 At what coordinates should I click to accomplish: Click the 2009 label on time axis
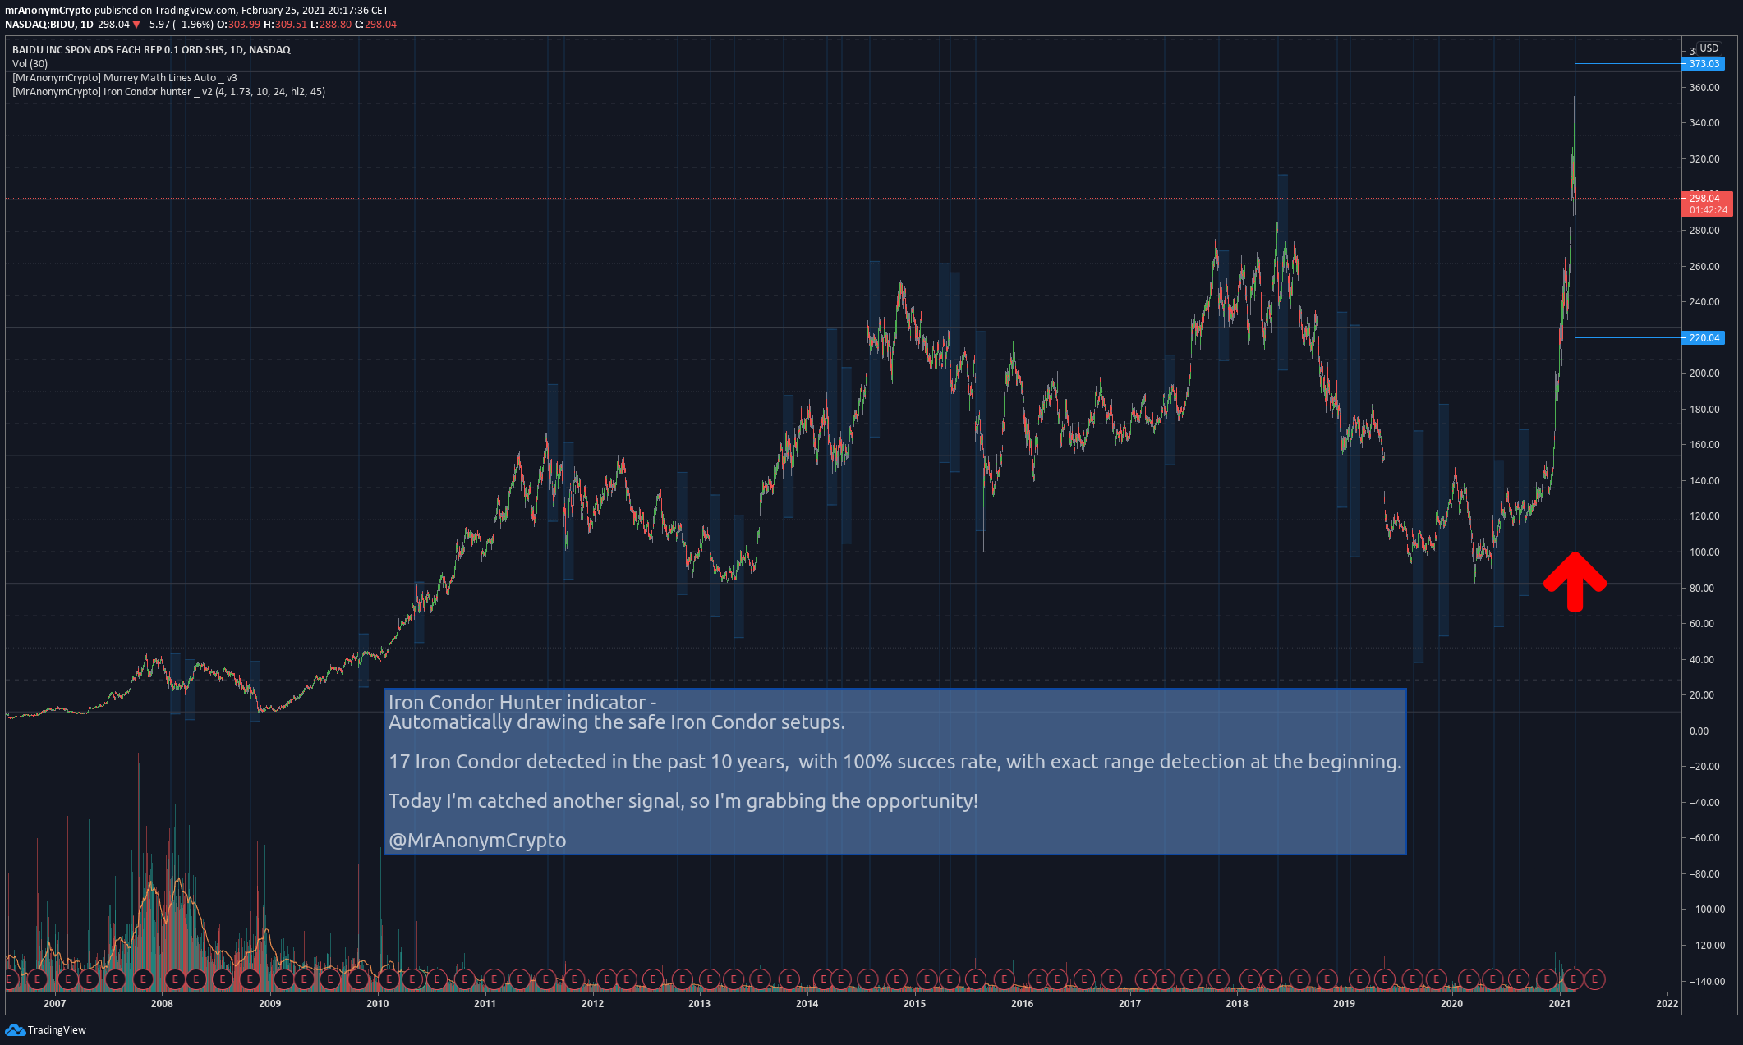(x=269, y=1004)
